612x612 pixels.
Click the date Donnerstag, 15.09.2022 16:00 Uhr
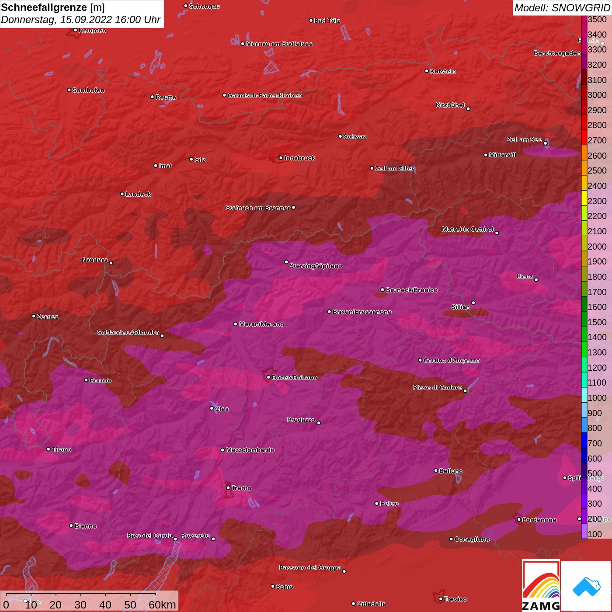pos(81,20)
